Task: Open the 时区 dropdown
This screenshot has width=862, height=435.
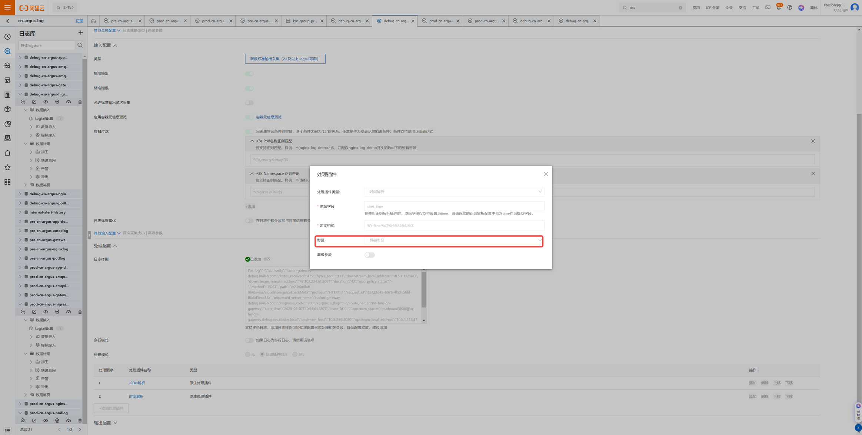Action: 454,240
